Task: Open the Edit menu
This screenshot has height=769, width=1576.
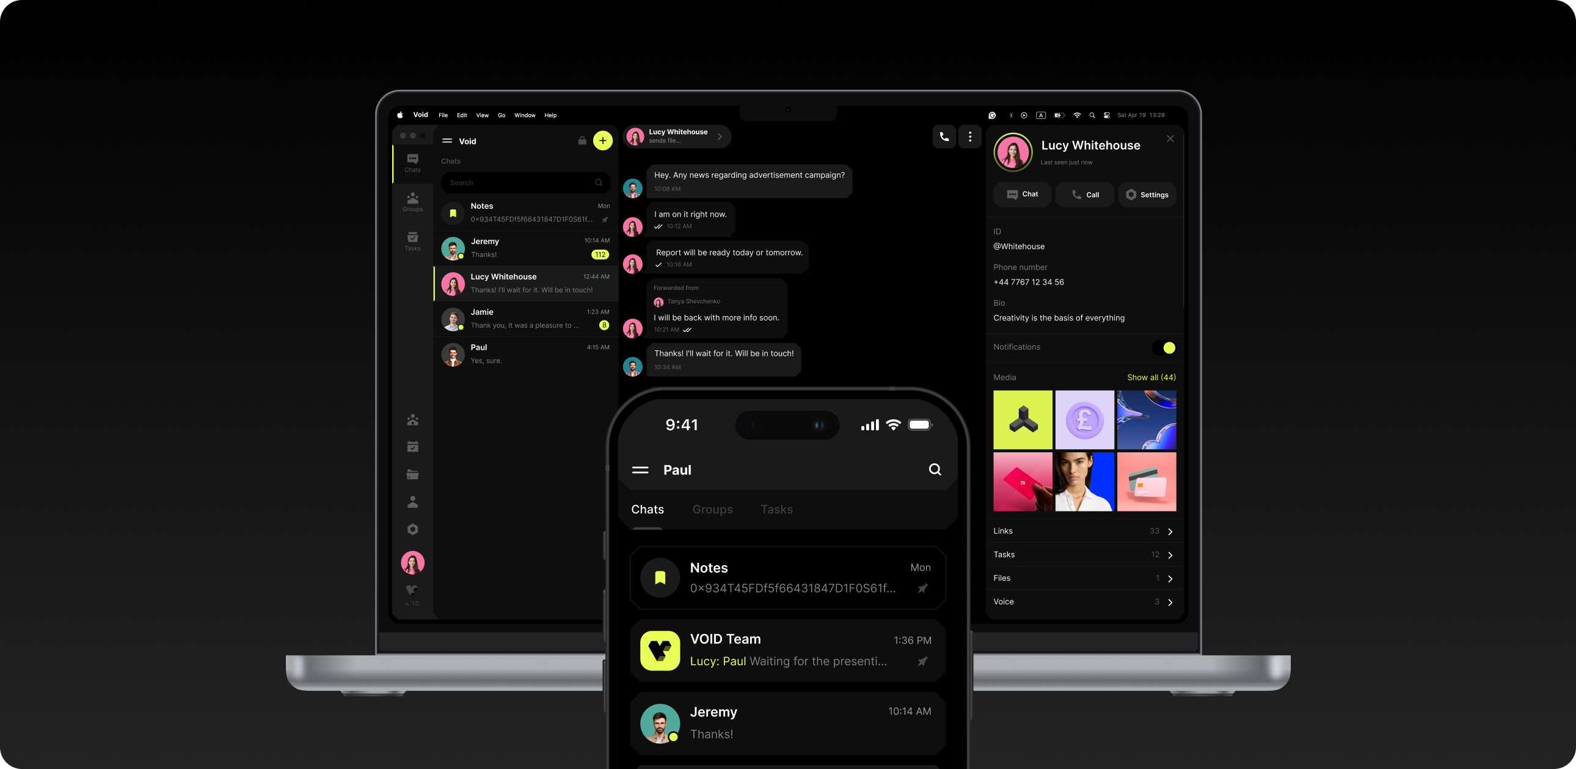Action: click(462, 115)
